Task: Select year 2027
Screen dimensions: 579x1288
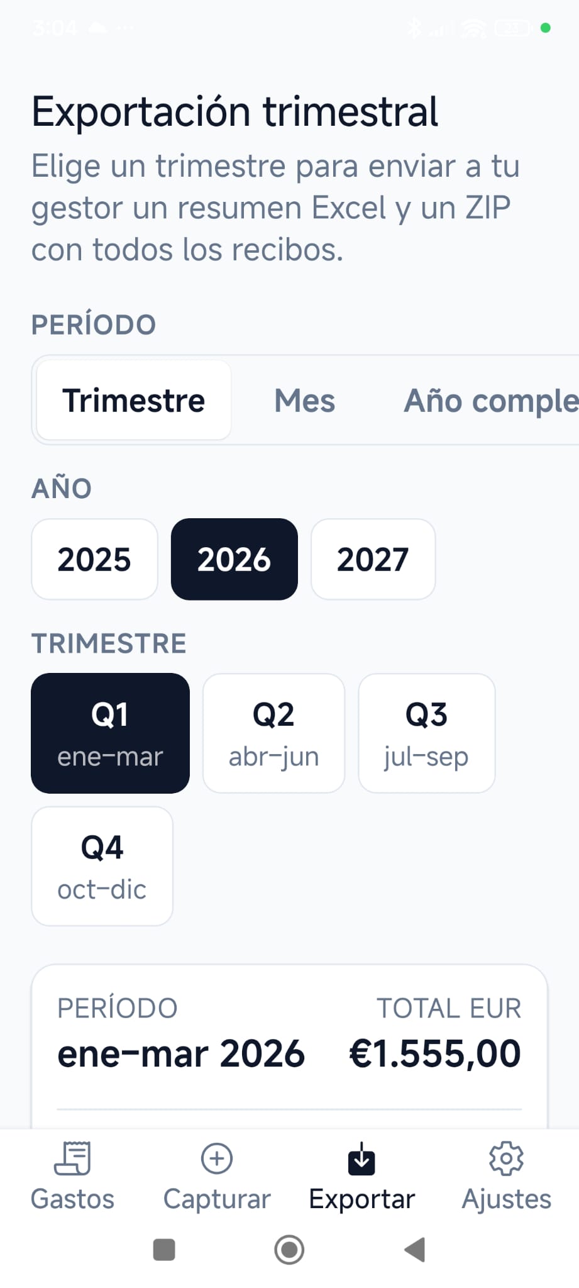Action: [x=373, y=559]
